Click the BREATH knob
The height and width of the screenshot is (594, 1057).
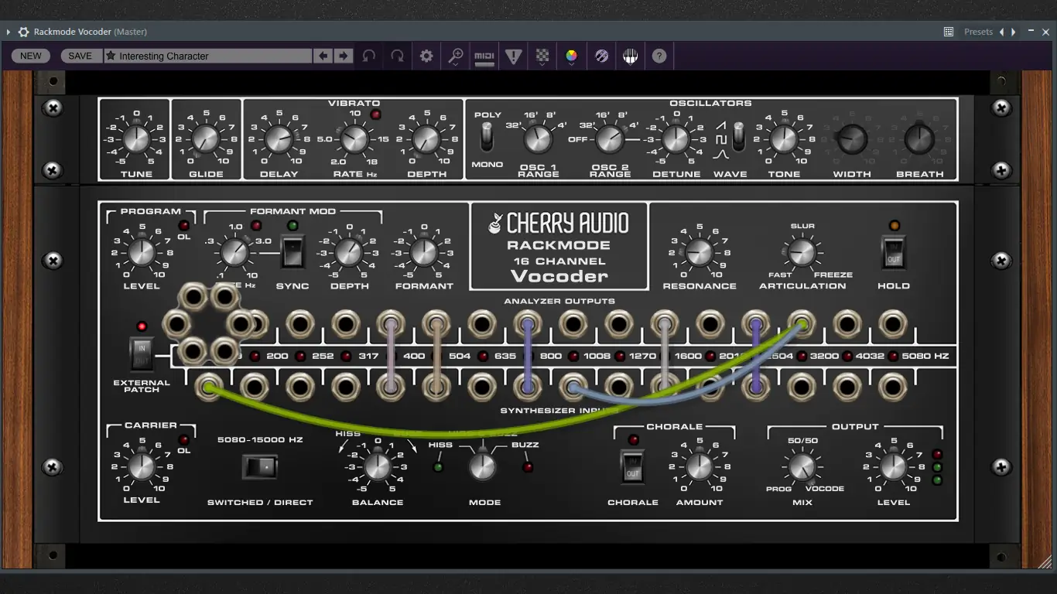pos(919,139)
